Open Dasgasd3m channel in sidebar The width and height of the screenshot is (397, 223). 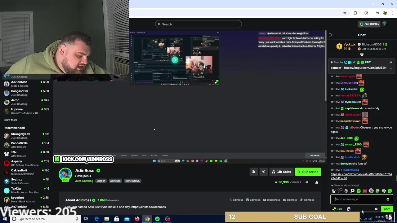point(26,93)
